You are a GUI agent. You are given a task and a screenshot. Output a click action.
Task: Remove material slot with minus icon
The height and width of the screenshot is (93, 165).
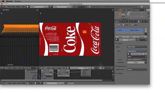click(146, 32)
